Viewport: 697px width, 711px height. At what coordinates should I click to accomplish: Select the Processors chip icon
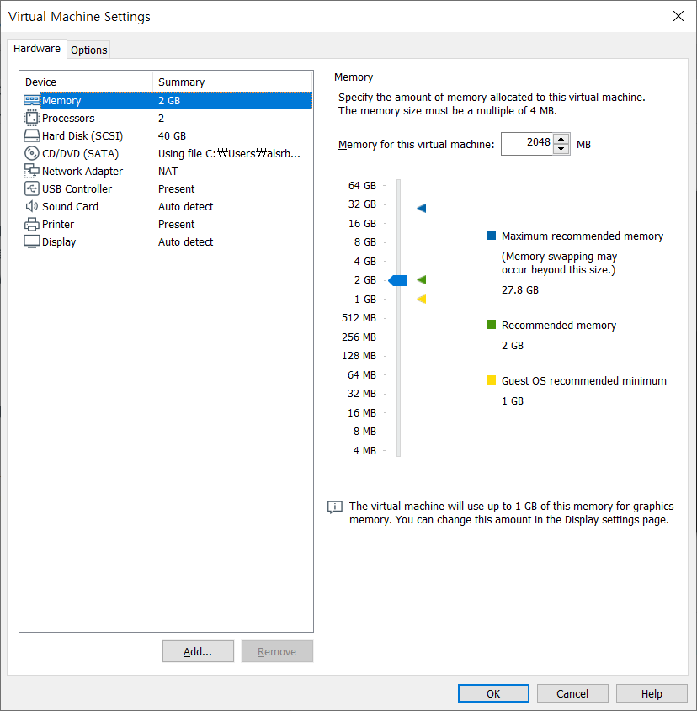32,118
